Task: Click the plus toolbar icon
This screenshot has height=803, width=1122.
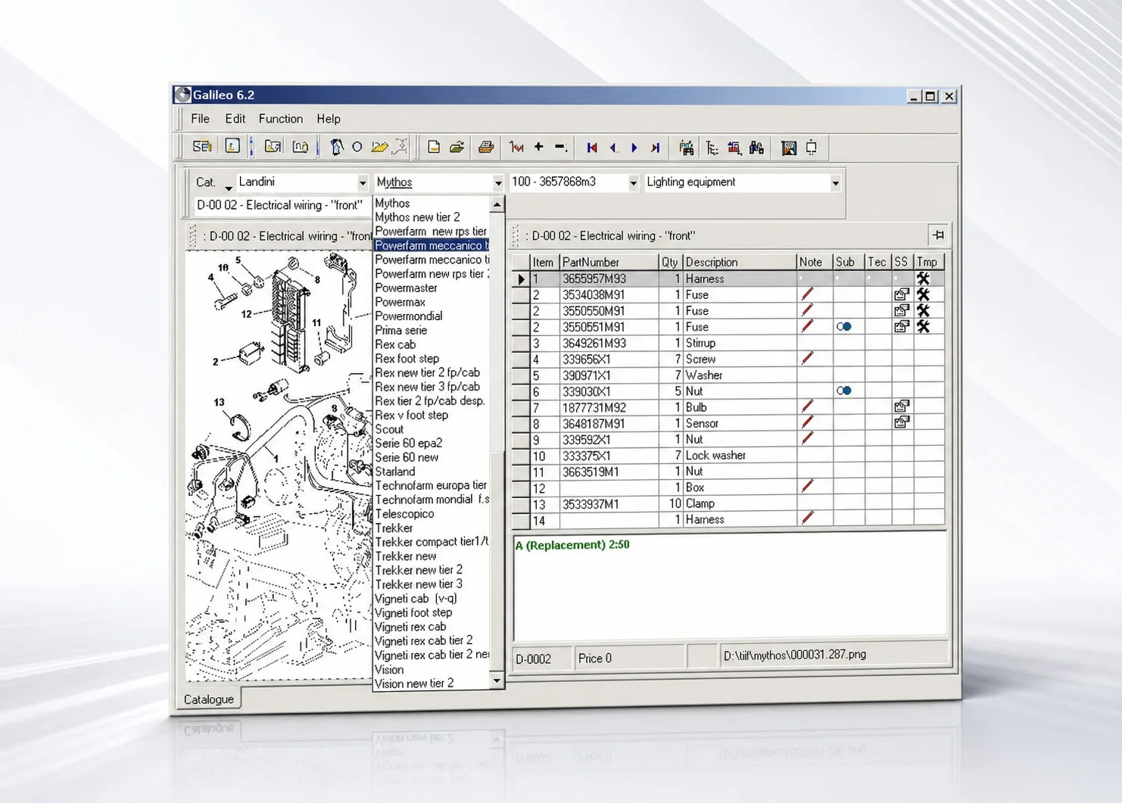Action: tap(539, 147)
